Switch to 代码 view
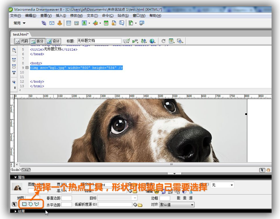 click(x=22, y=41)
